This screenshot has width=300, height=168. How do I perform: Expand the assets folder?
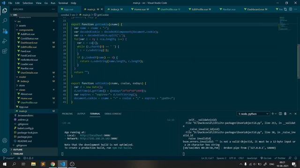click(x=22, y=26)
